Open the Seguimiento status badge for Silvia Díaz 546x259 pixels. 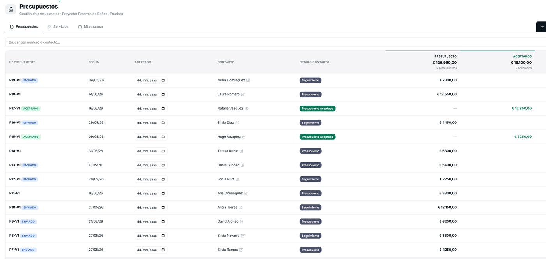pyautogui.click(x=310, y=123)
